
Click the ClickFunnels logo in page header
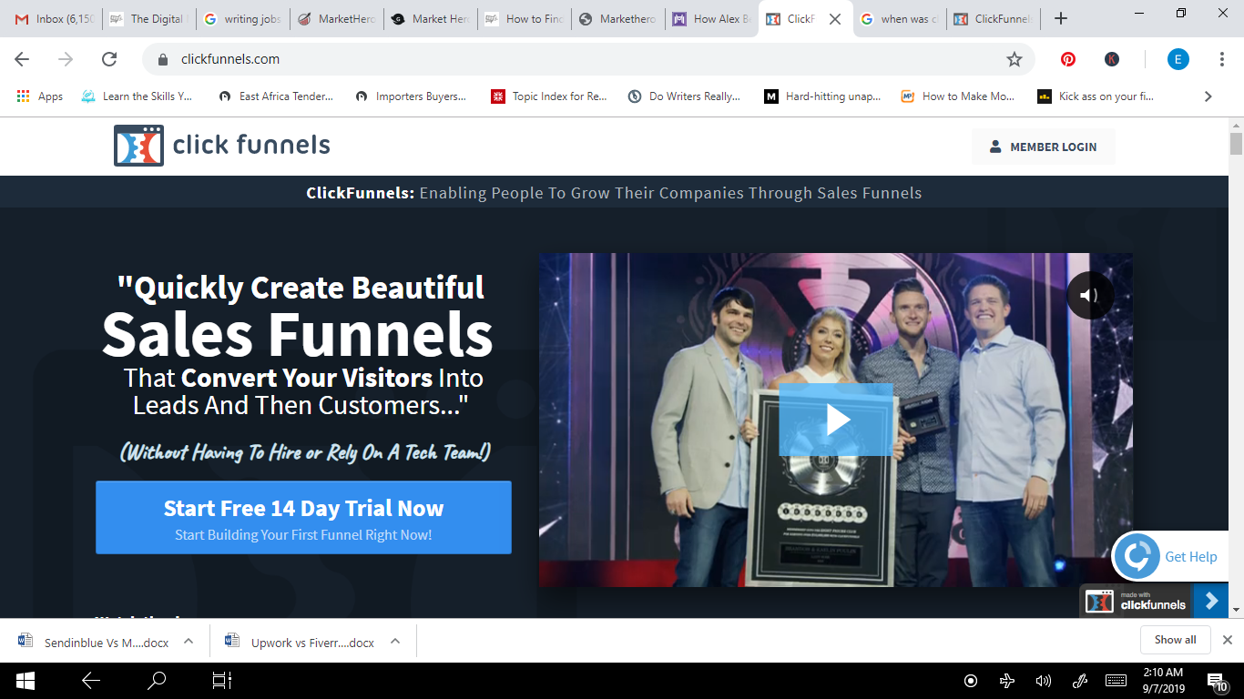coord(221,146)
